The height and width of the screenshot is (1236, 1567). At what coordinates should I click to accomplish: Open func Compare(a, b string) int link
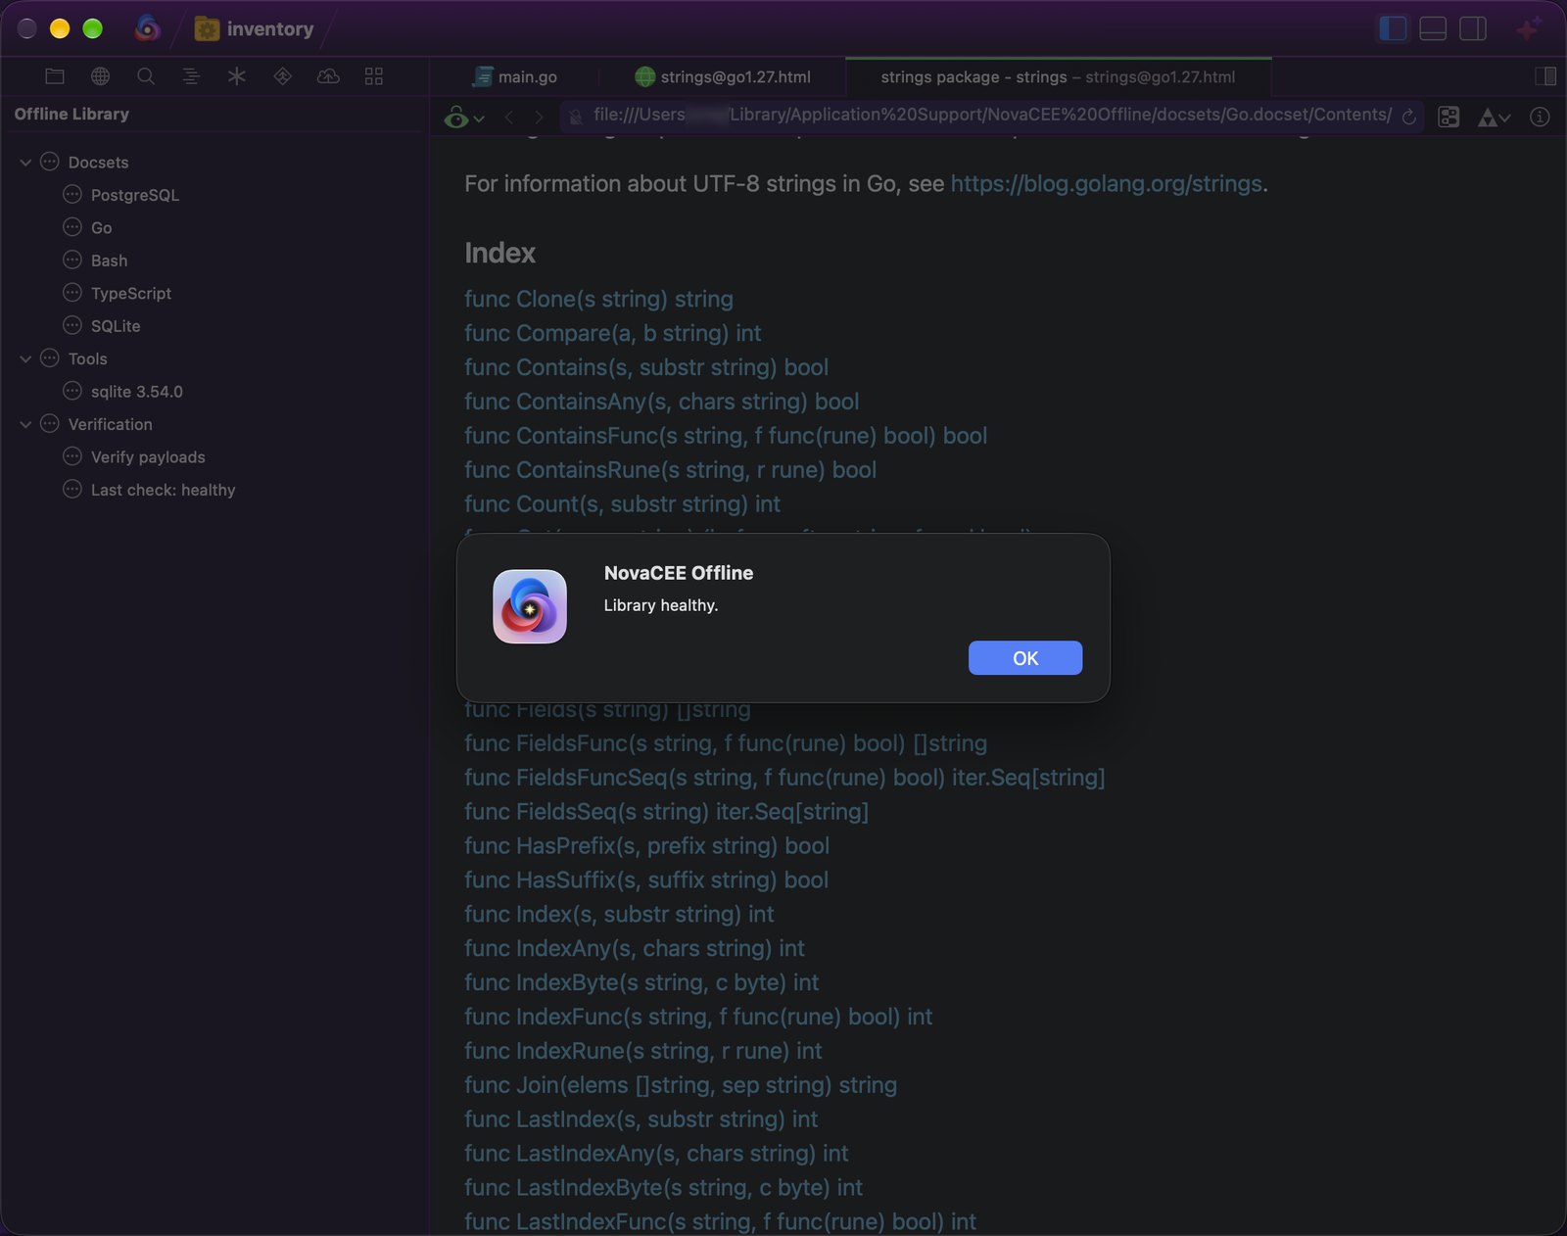pyautogui.click(x=612, y=333)
